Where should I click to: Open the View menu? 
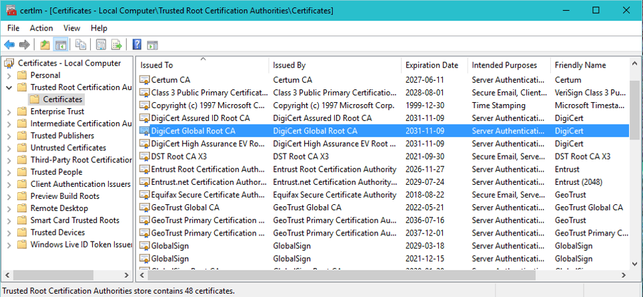click(72, 28)
